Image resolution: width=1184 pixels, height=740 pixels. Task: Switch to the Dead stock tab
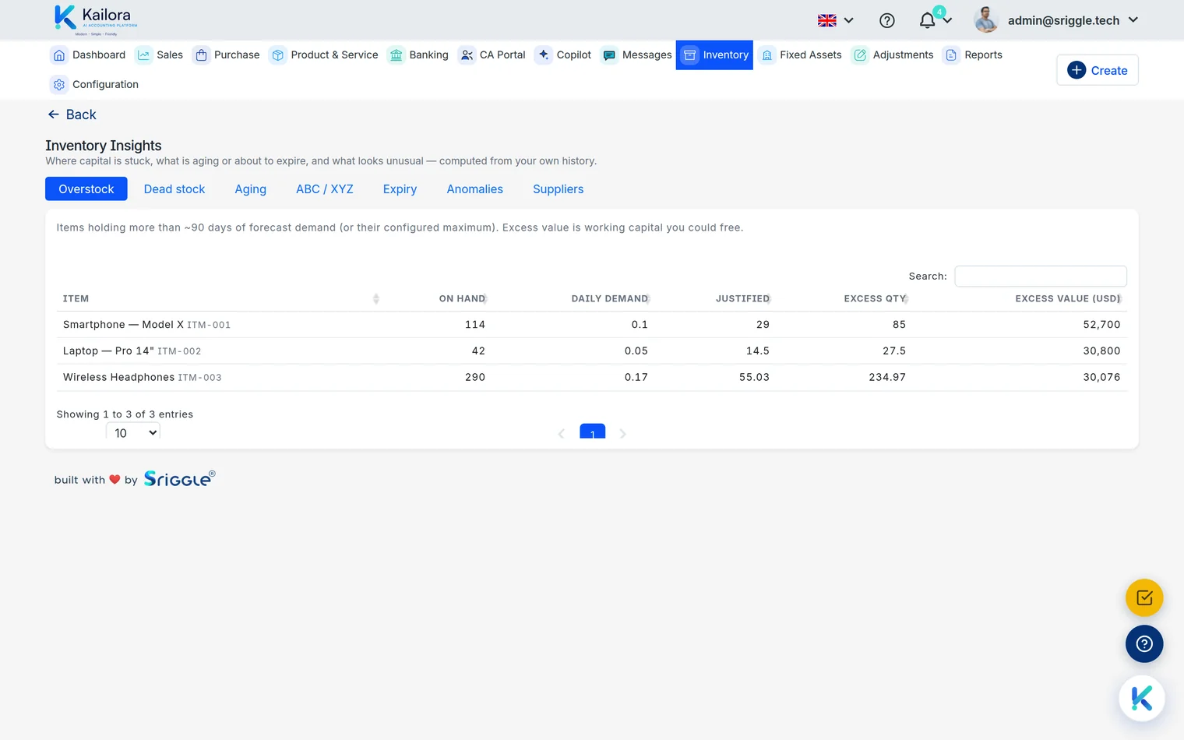174,189
